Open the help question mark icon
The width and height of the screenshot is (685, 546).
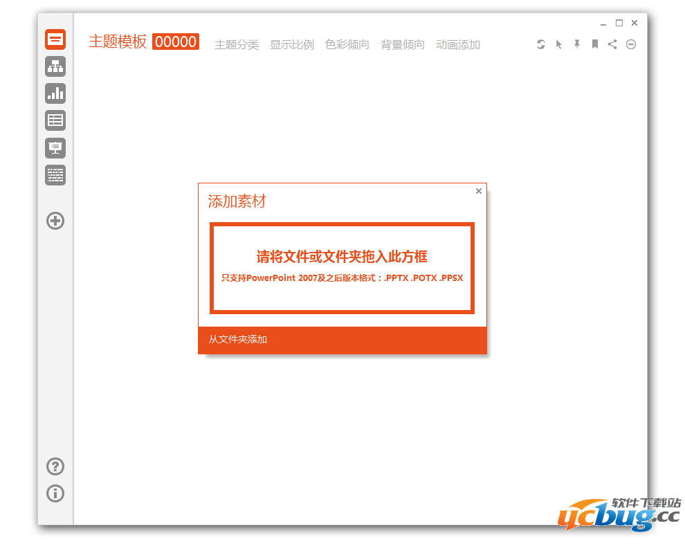coord(55,466)
